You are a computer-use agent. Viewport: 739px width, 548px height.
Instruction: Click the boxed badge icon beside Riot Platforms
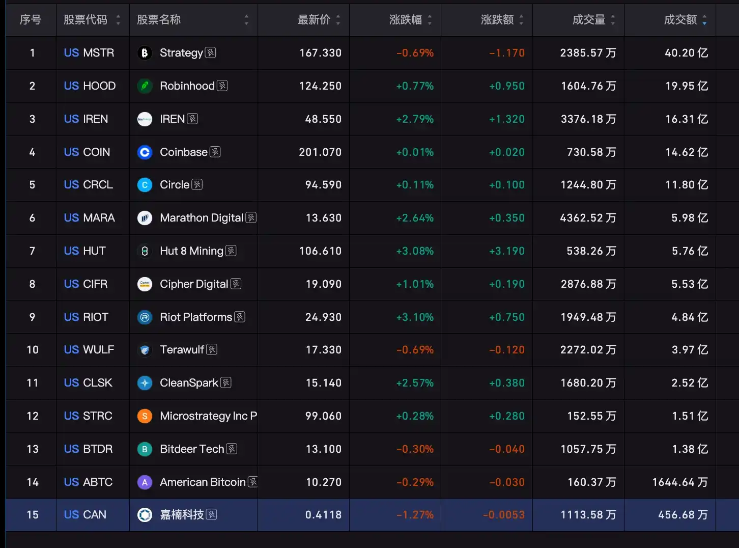(x=240, y=317)
